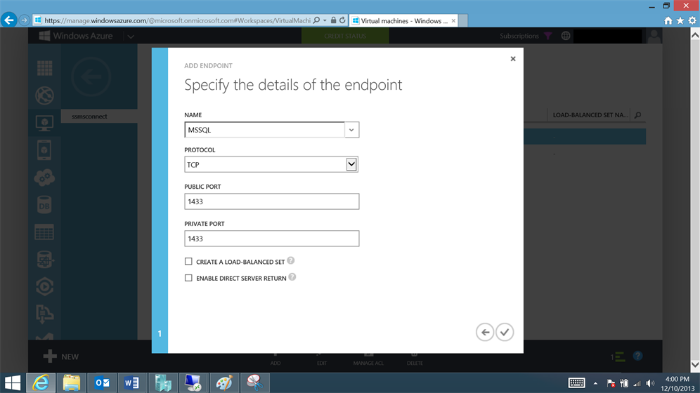
Task: Open Snipping Tool from the taskbar
Action: click(255, 382)
